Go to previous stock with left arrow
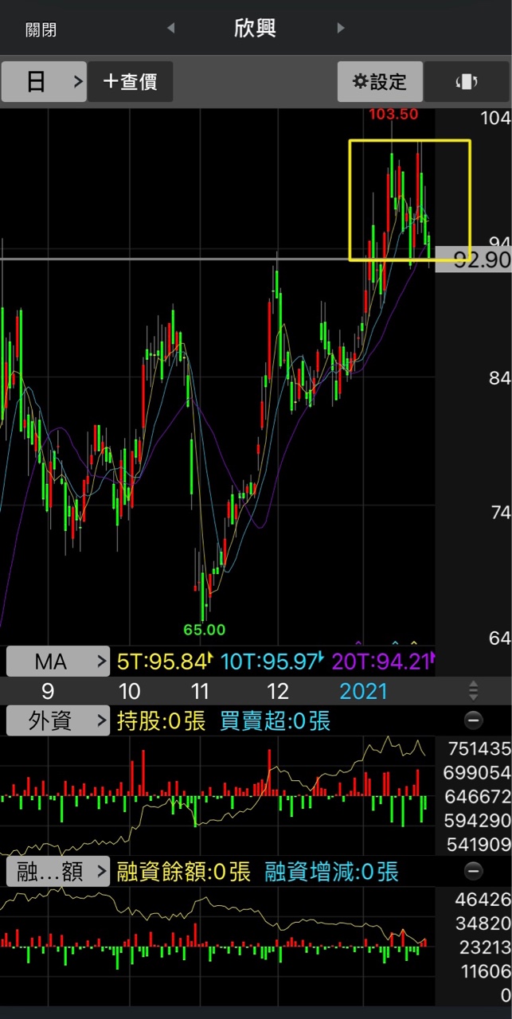 click(170, 29)
